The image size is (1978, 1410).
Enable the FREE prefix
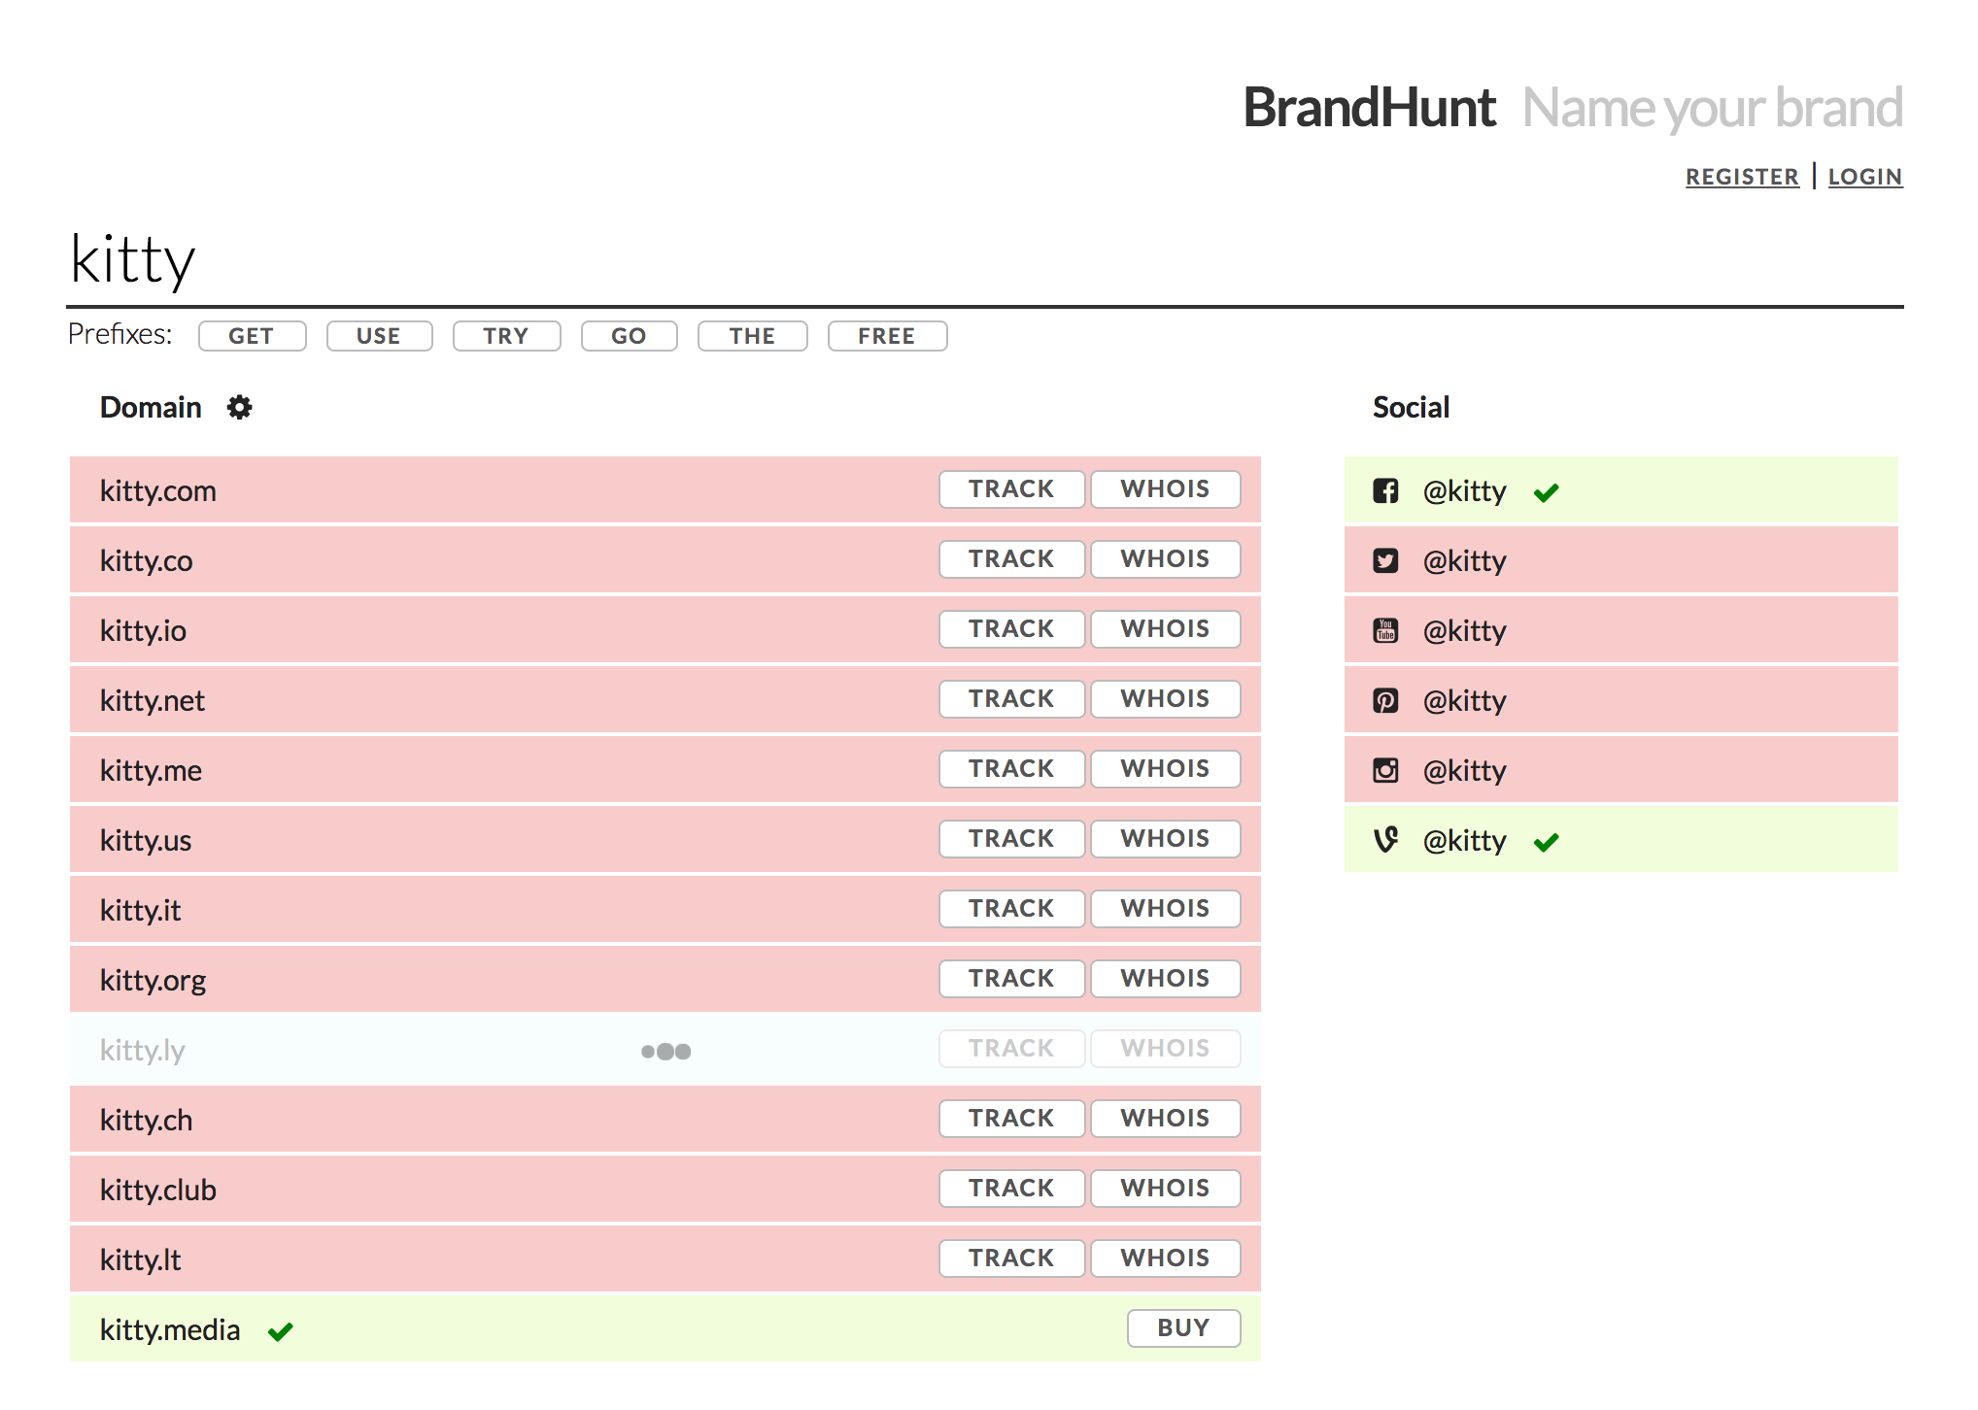pos(886,336)
